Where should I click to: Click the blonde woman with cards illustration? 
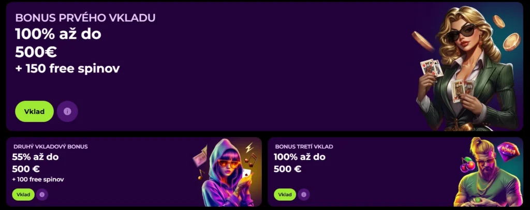click(468, 69)
